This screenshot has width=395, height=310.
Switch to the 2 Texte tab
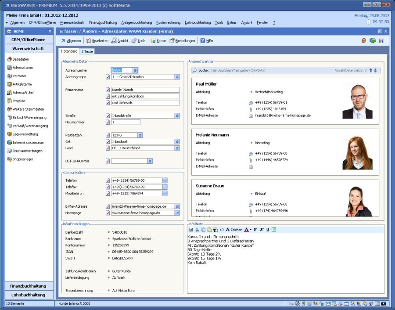pos(87,51)
